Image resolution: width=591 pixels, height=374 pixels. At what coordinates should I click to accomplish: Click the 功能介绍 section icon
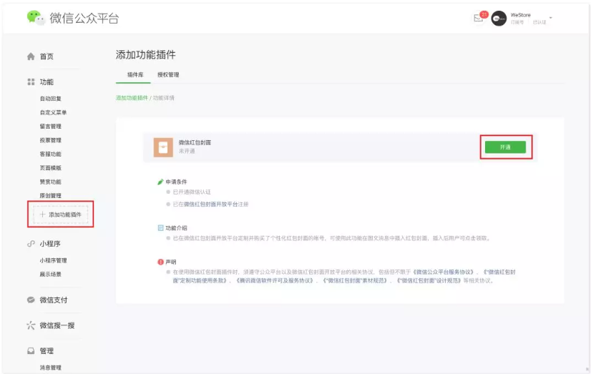click(160, 228)
